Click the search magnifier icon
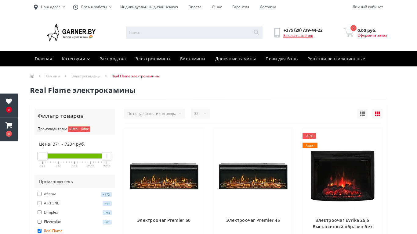Image resolution: width=417 pixels, height=234 pixels. click(256, 32)
